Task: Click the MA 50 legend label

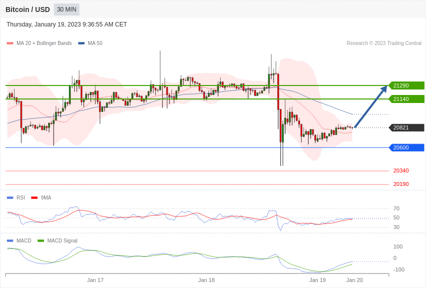Action: [x=95, y=43]
